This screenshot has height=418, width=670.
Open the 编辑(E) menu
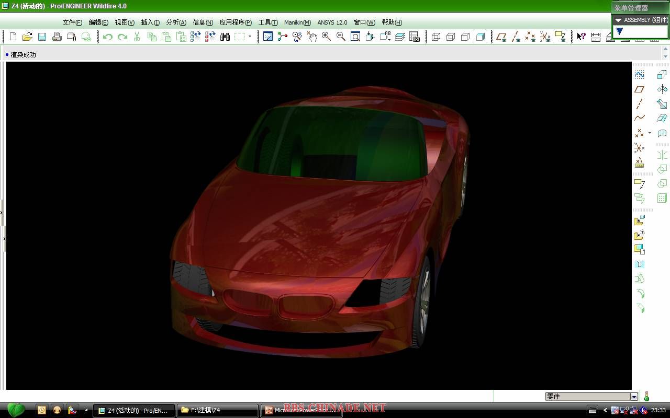[x=98, y=22]
